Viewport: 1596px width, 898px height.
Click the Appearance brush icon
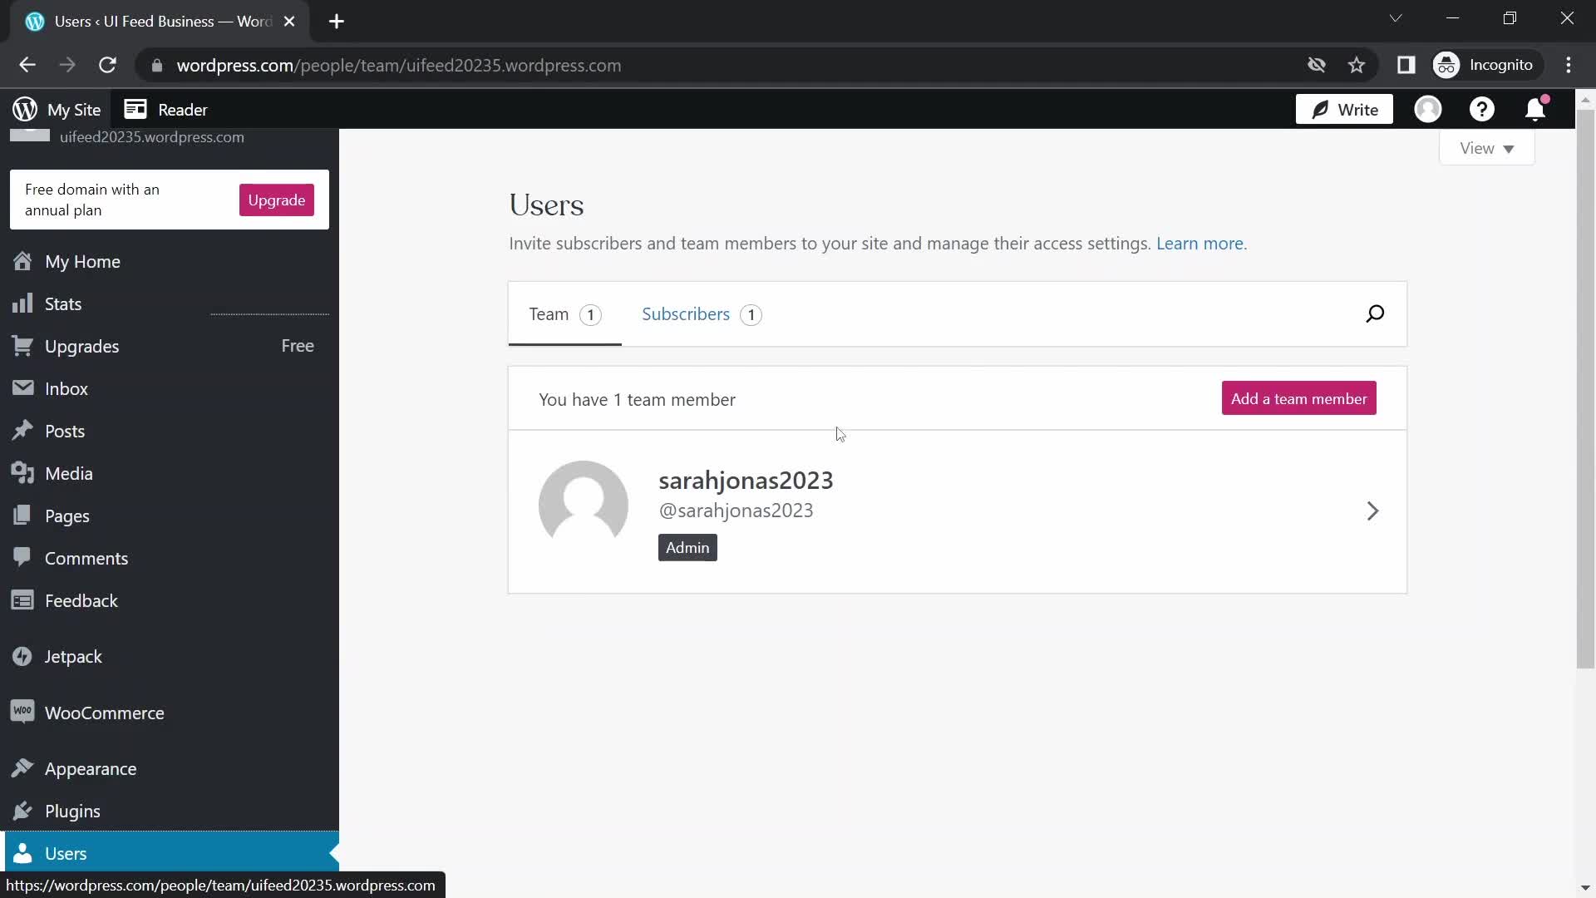pyautogui.click(x=22, y=768)
